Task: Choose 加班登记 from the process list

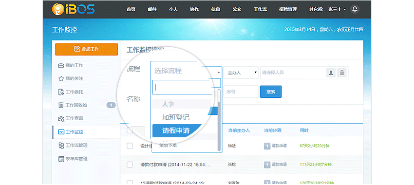Action: 176,117
